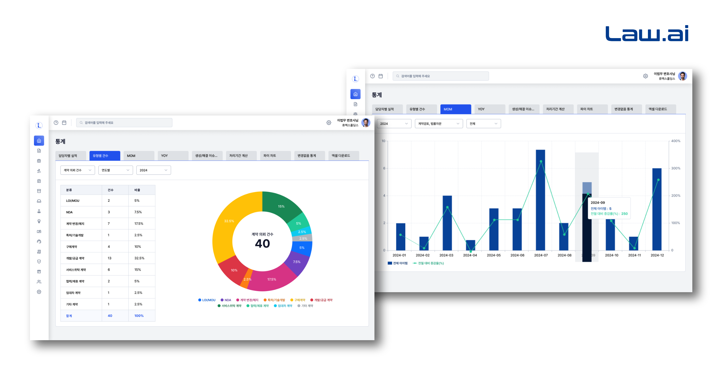724x367 pixels.
Task: Expand the 계약검토, 법률자문 dropdown
Action: [x=438, y=124]
